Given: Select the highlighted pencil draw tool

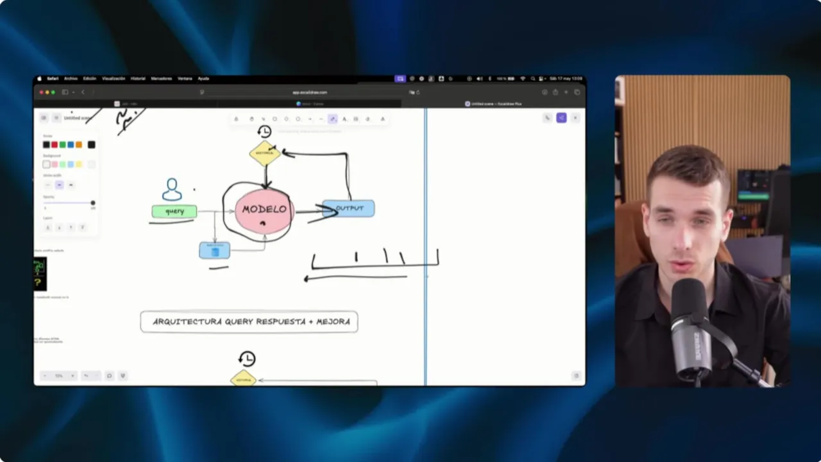Looking at the screenshot, I should click(332, 119).
